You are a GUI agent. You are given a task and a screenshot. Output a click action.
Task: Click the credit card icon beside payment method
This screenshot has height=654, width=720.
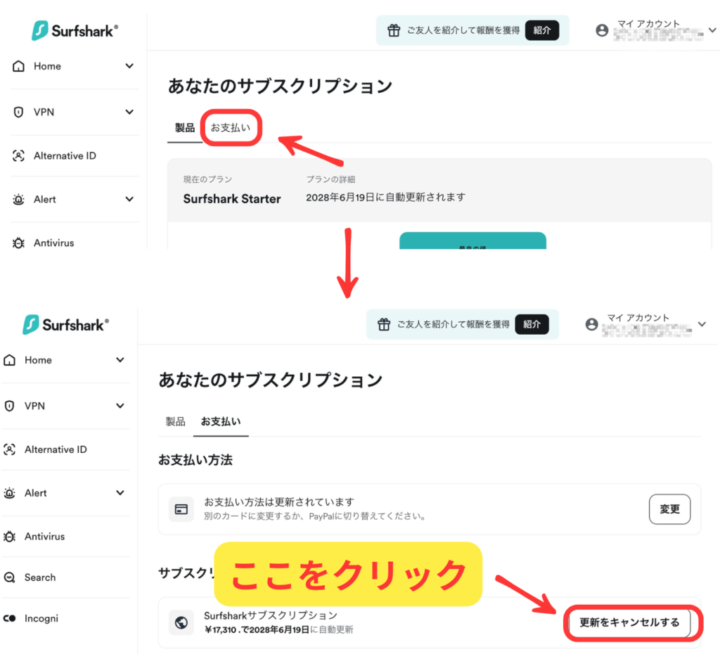[x=181, y=509]
